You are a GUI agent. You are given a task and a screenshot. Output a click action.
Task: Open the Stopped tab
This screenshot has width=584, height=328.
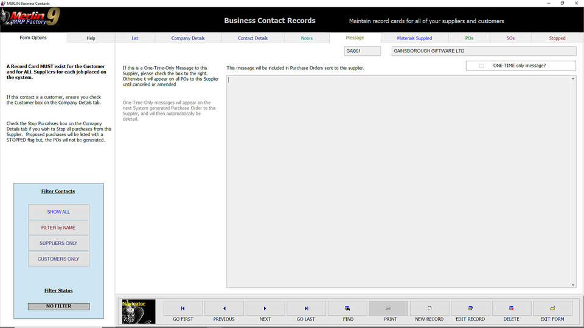(x=557, y=38)
